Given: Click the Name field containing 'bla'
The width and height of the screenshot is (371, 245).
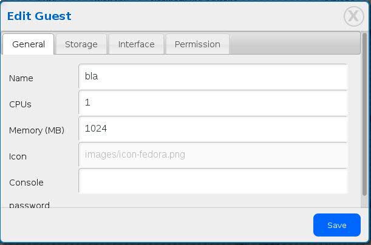Looking at the screenshot, I should (x=213, y=78).
